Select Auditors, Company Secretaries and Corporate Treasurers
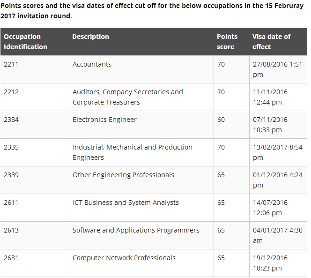Image resolution: width=311 pixels, height=278 pixels. click(127, 97)
